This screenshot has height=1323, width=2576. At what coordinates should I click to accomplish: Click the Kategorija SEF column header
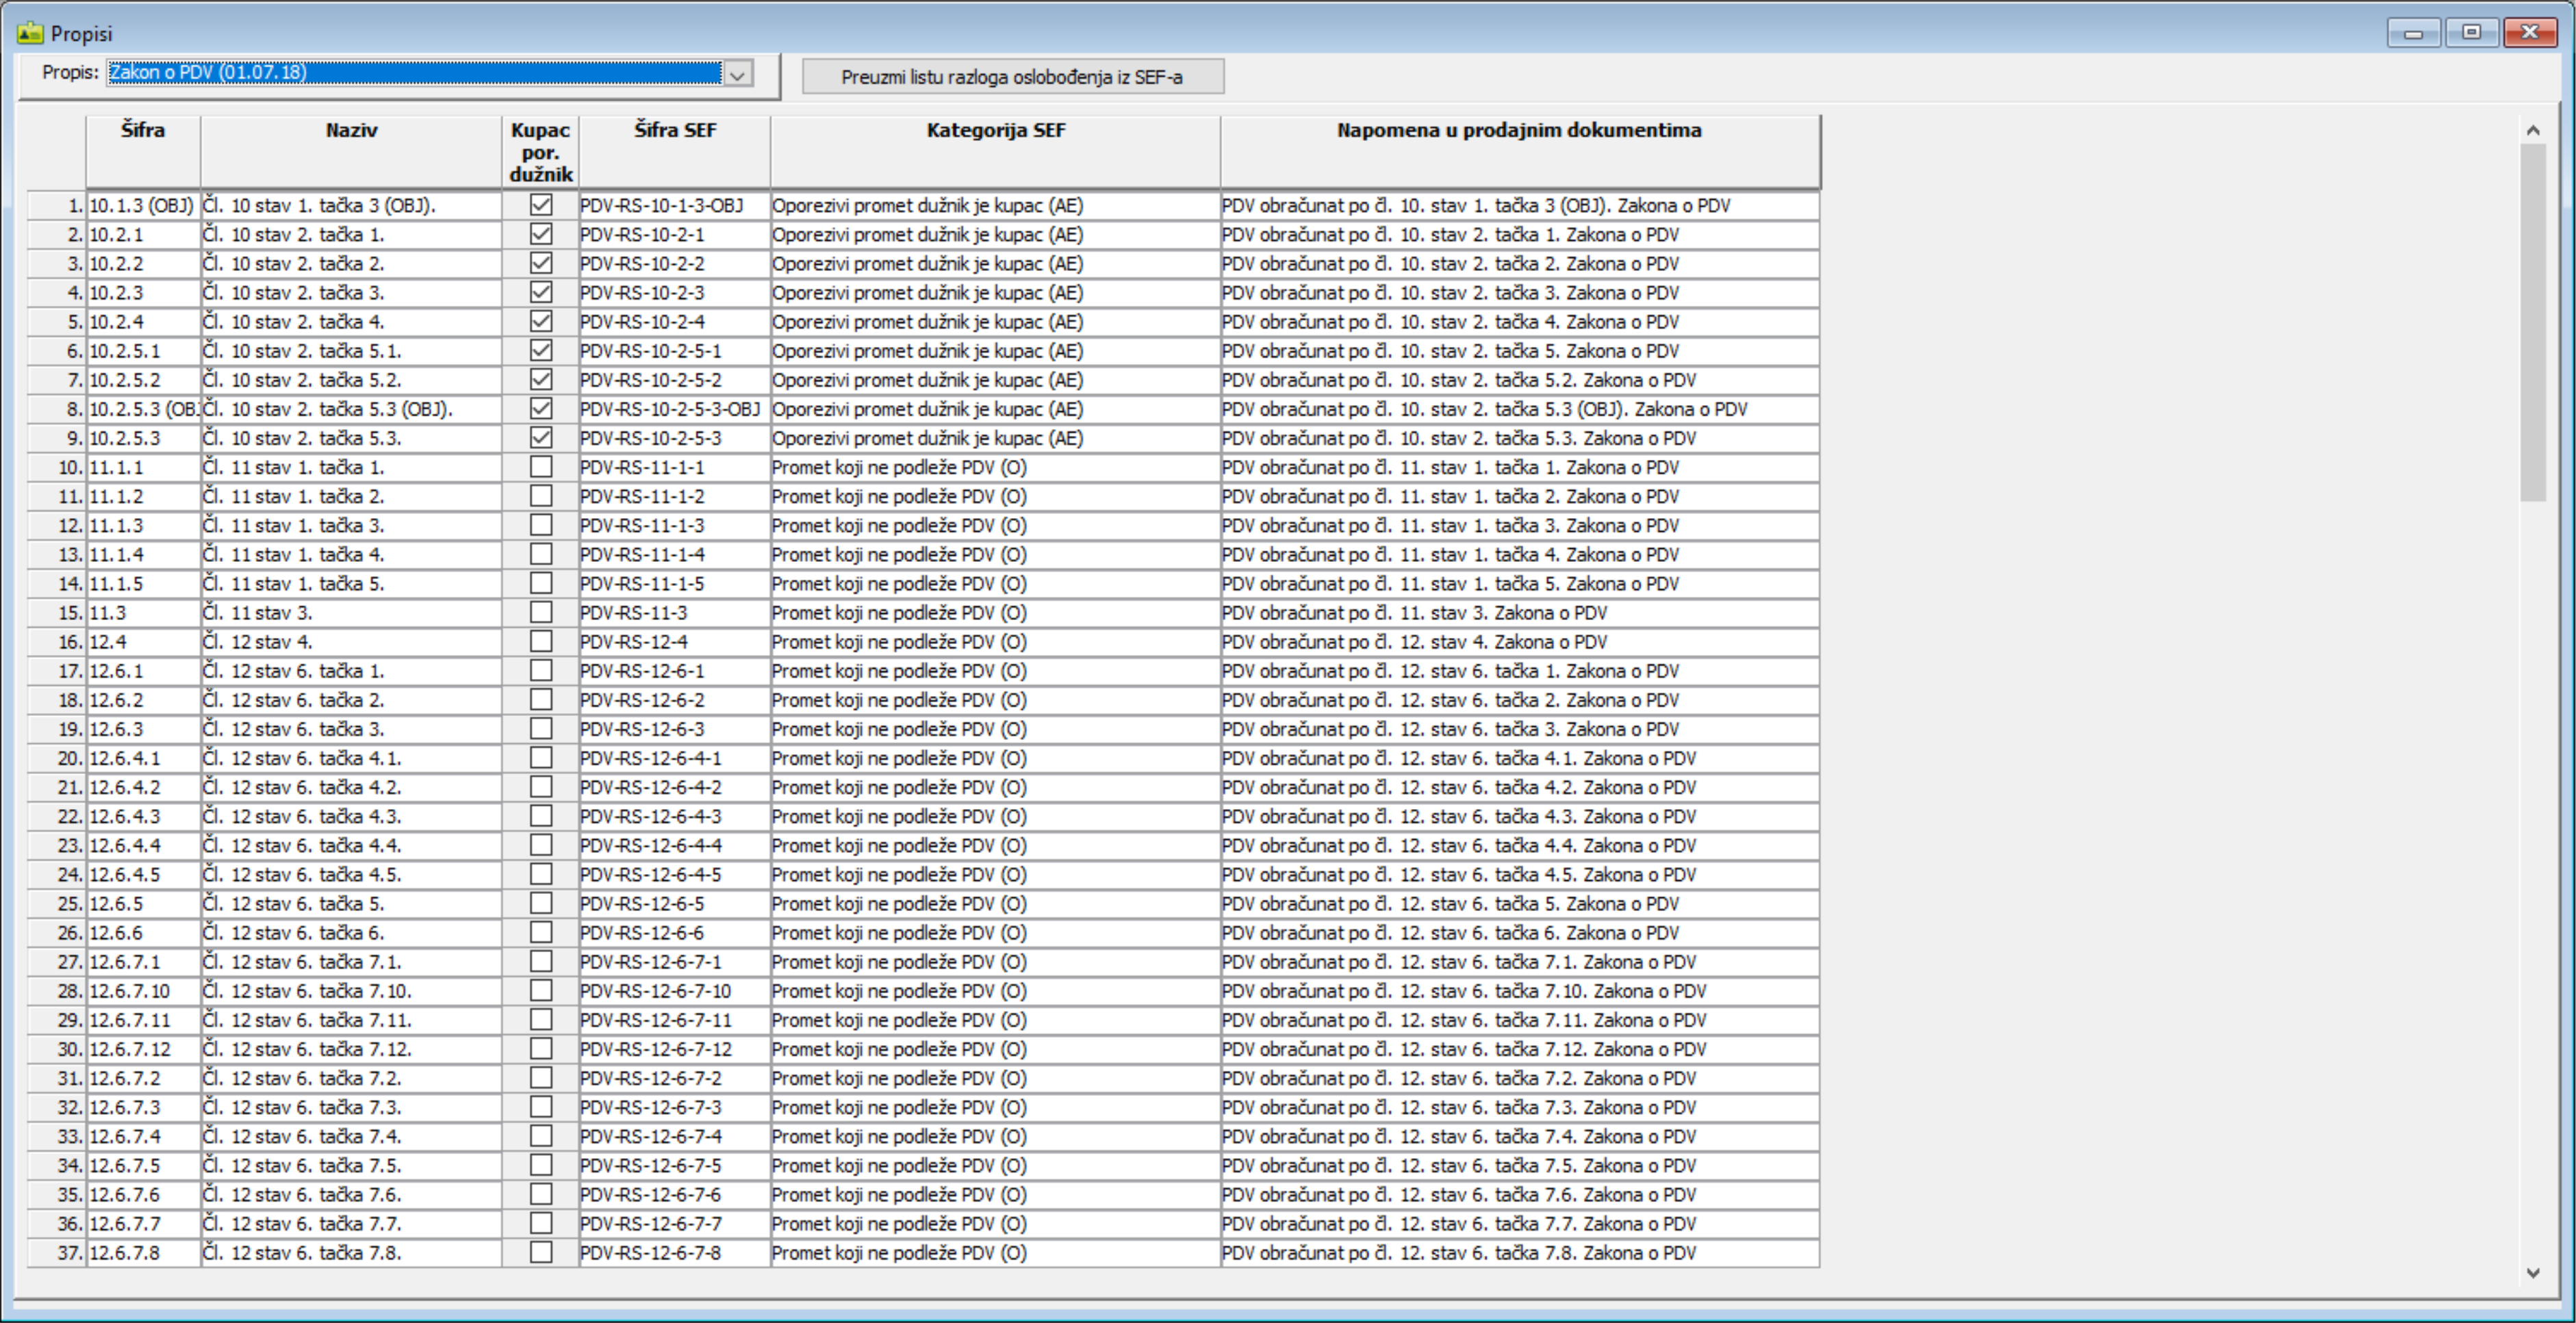(x=996, y=151)
